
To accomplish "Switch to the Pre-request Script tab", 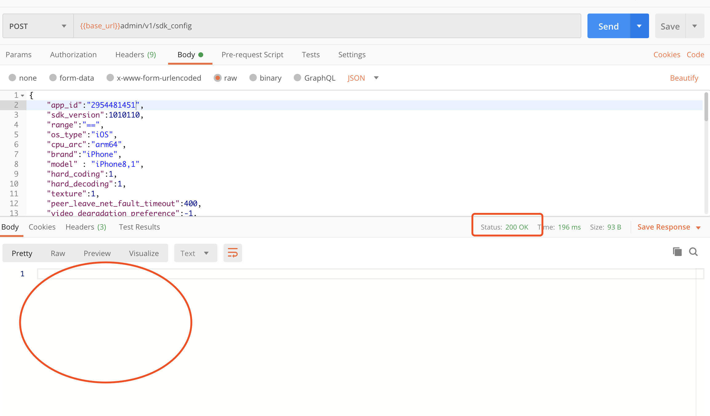I will coord(252,54).
